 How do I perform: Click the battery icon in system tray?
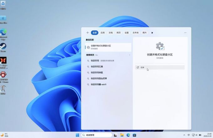point(200,135)
